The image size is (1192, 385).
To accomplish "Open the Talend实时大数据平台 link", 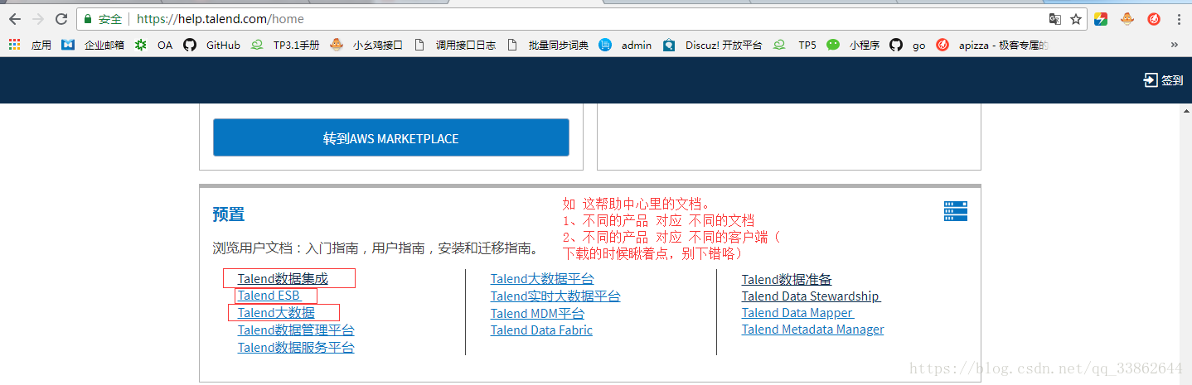I will point(555,296).
